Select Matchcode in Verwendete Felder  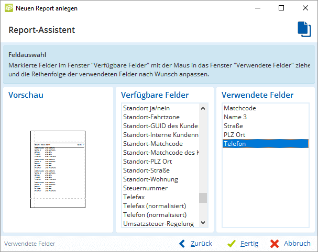click(x=239, y=108)
